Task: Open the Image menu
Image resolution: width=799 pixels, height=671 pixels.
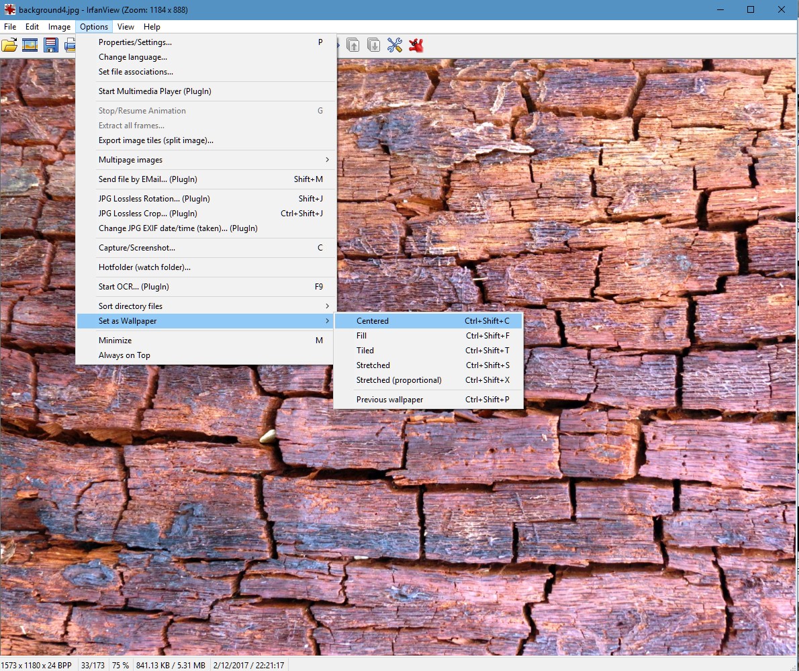Action: [x=59, y=26]
